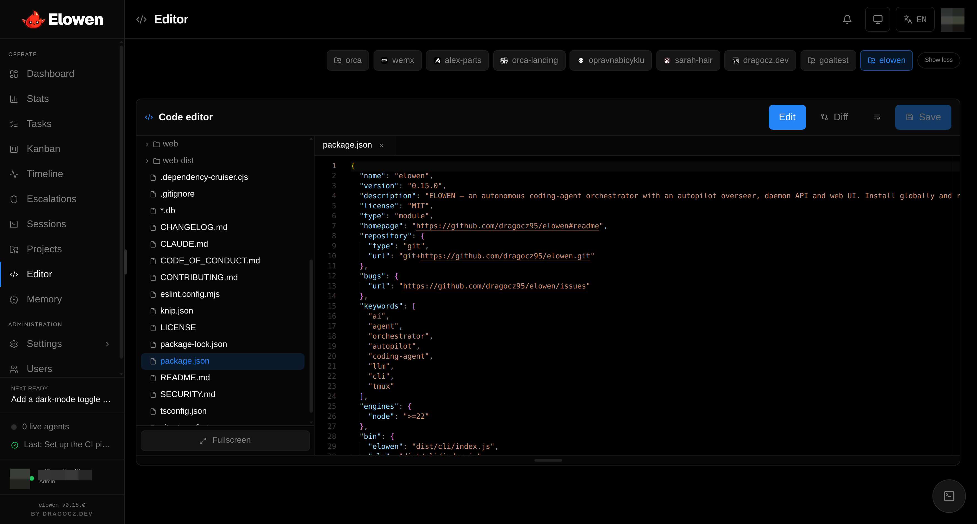This screenshot has width=977, height=524.
Task: Open knip.json file
Action: [x=223, y=311]
